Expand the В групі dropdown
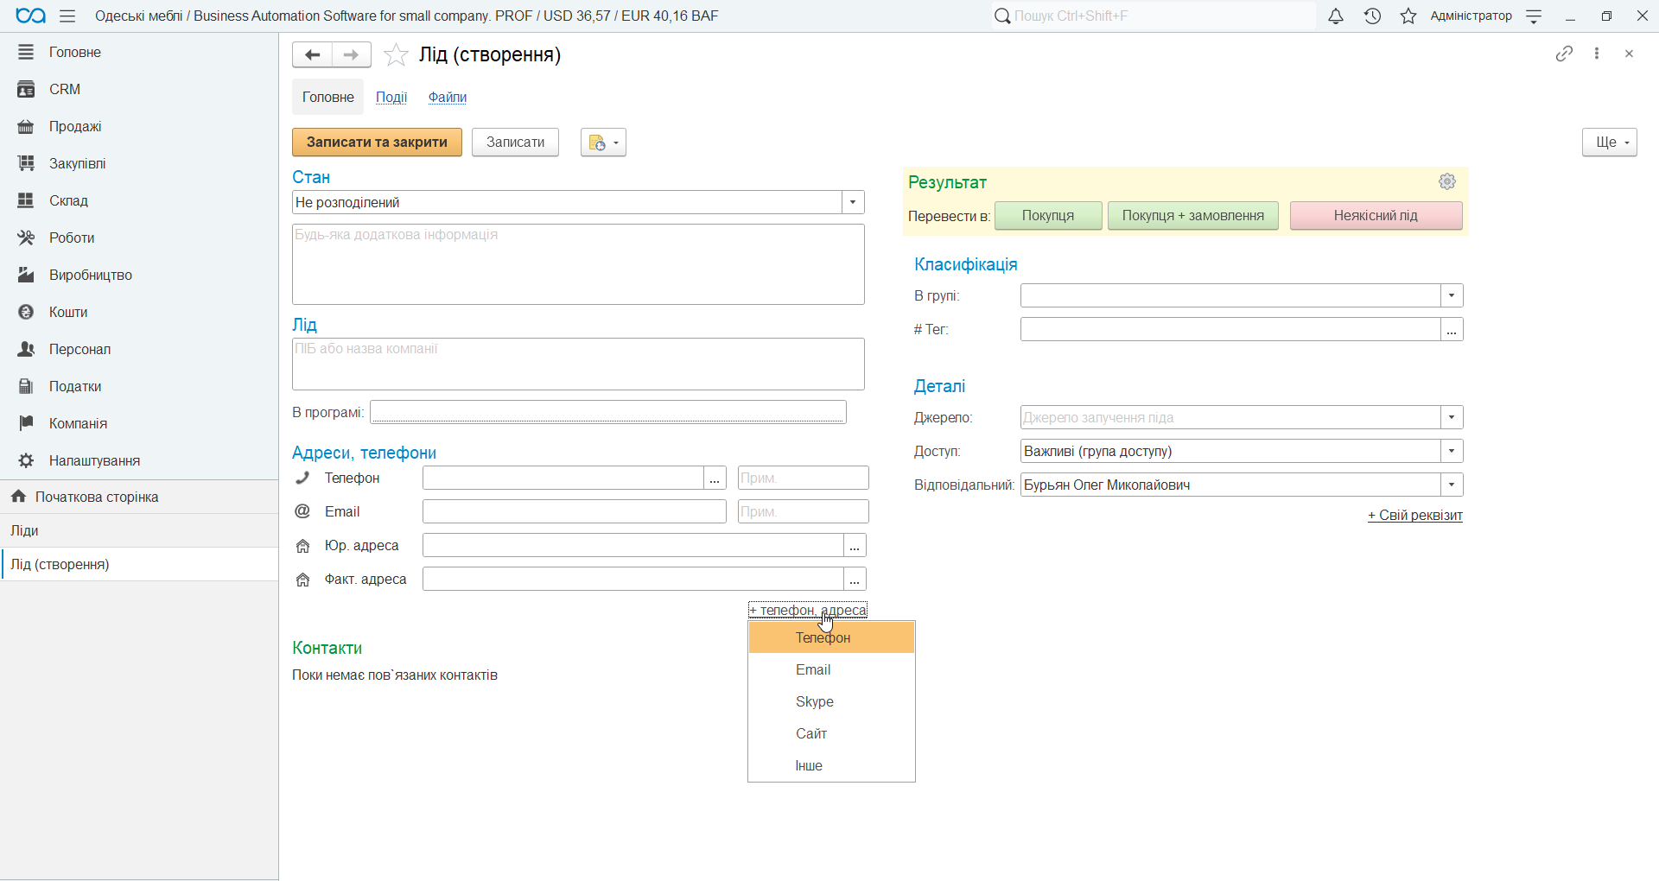Viewport: 1659px width, 881px height. [x=1452, y=295]
